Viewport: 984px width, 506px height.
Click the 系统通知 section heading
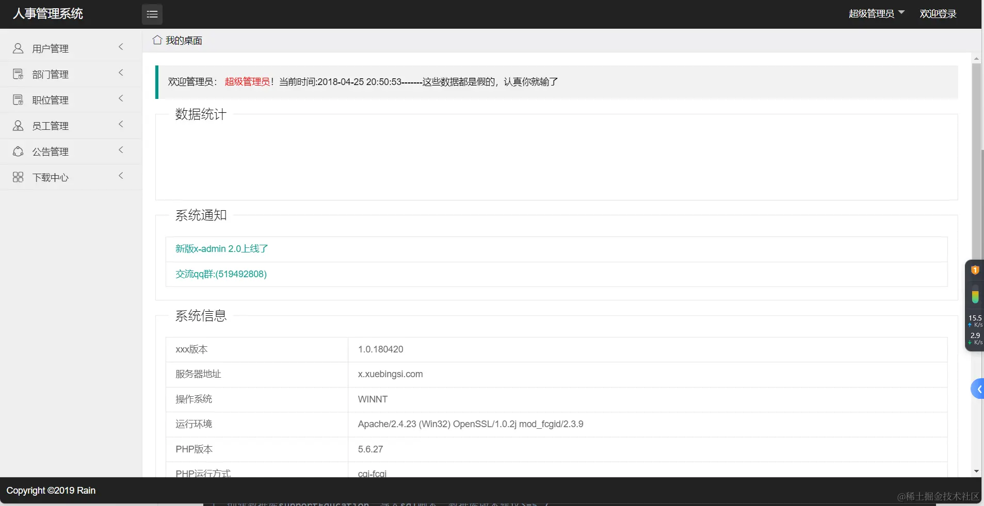coord(201,215)
